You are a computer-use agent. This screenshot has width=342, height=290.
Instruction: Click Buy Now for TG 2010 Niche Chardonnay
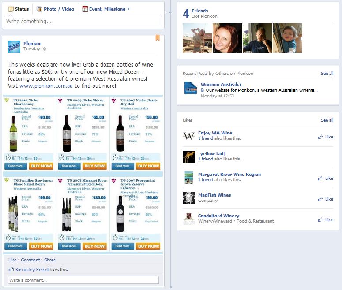point(41,166)
